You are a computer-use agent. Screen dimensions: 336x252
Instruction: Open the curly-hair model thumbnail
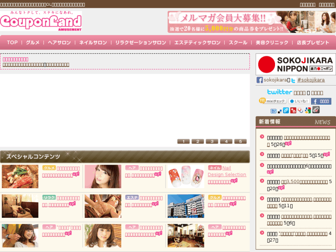(x=103, y=236)
